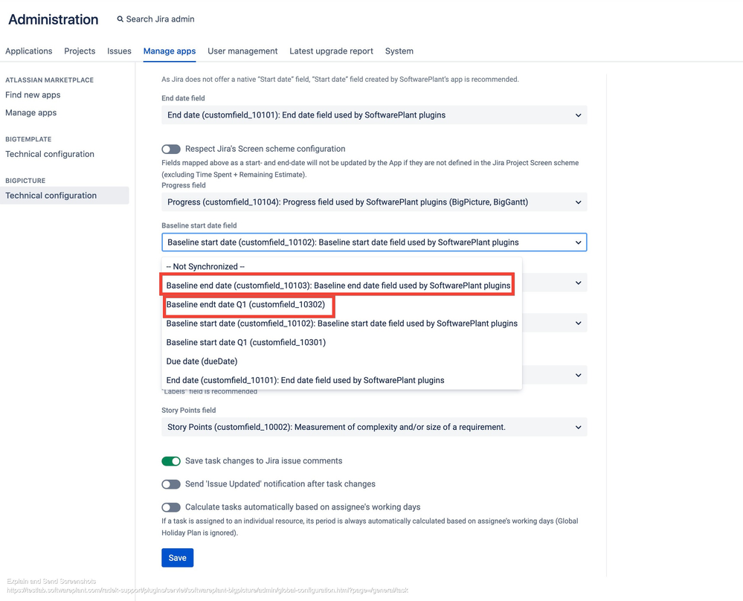Select Baseline start date customfield_10102 option
743x601 pixels.
pyautogui.click(x=341, y=324)
